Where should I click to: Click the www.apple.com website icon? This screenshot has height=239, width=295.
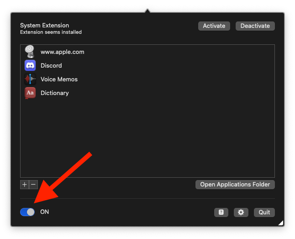pyautogui.click(x=30, y=52)
